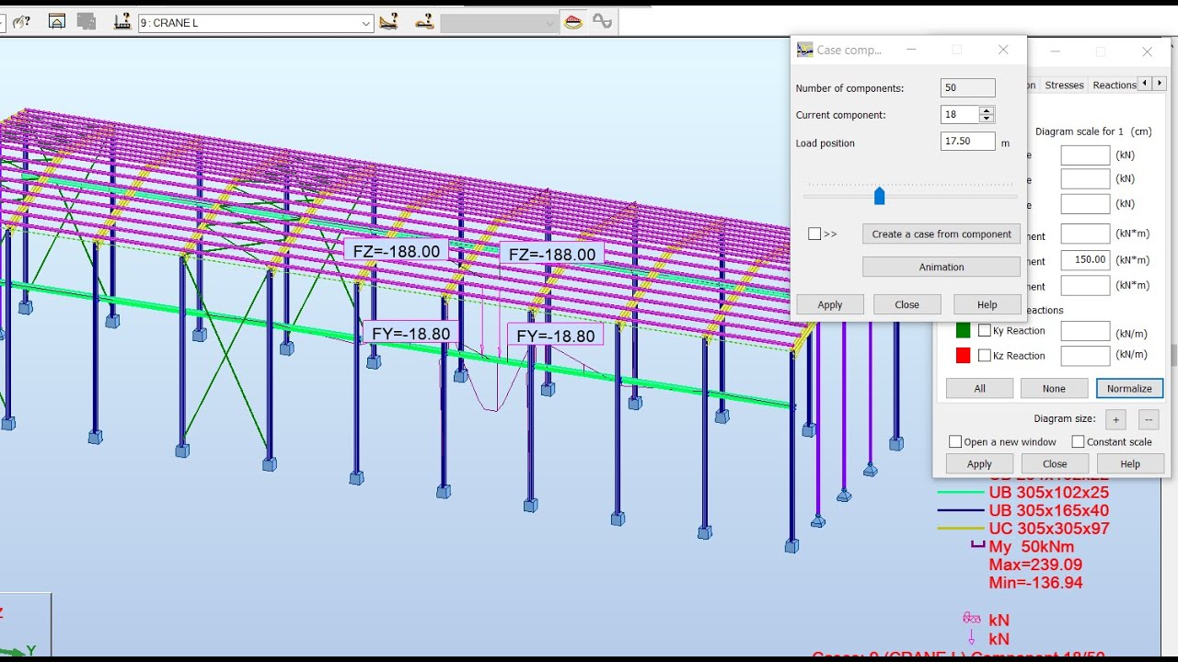Image resolution: width=1178 pixels, height=662 pixels.
Task: Click the right FZ=-188.00 load label
Action: point(552,255)
